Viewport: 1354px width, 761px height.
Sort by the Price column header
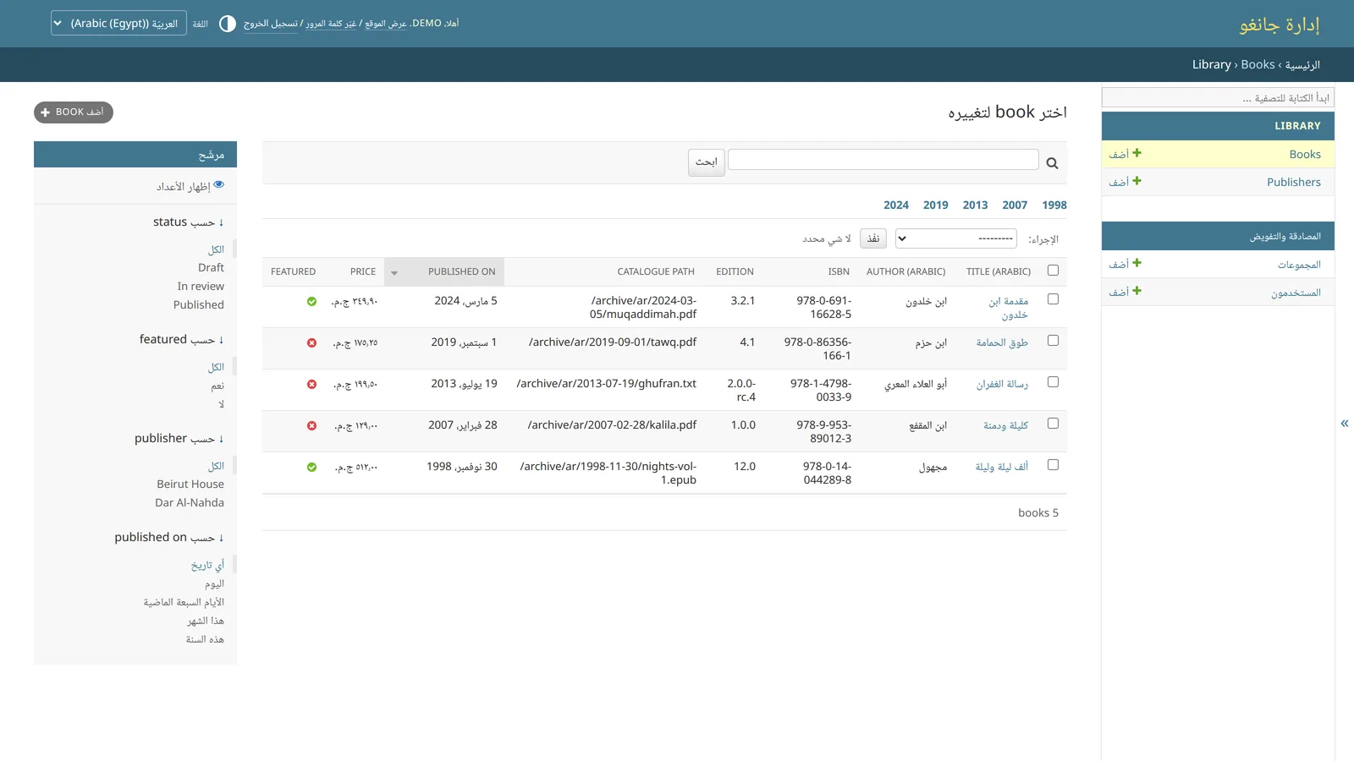(363, 271)
